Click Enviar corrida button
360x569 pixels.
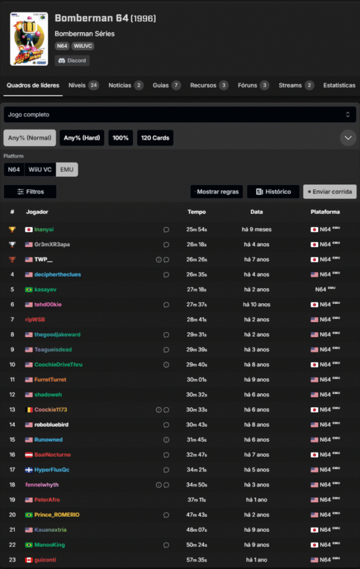(x=329, y=192)
